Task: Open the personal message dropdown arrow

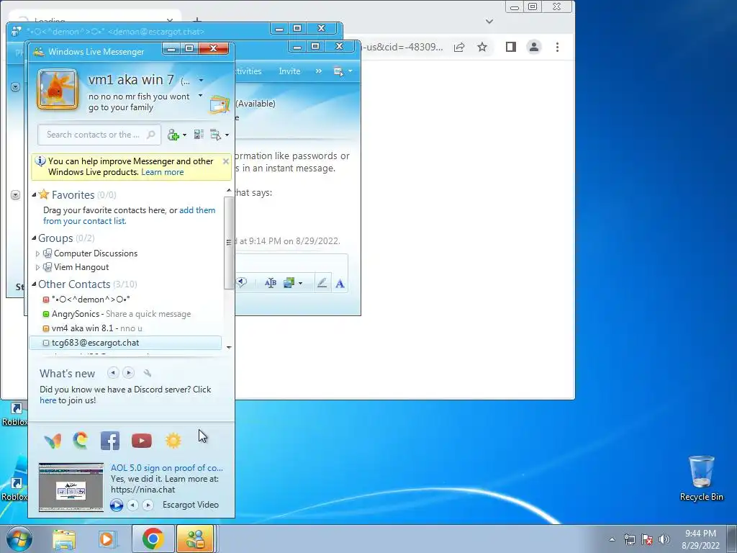Action: (x=200, y=96)
